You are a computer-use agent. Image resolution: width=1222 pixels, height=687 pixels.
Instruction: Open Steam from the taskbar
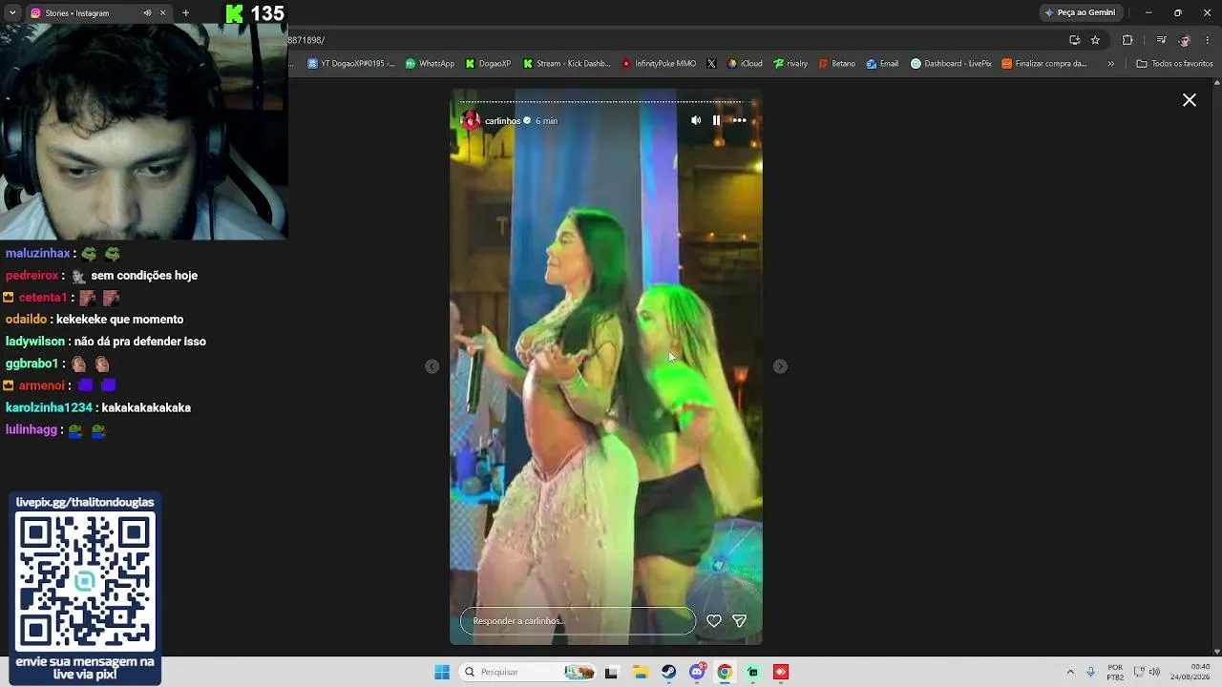(x=669, y=672)
